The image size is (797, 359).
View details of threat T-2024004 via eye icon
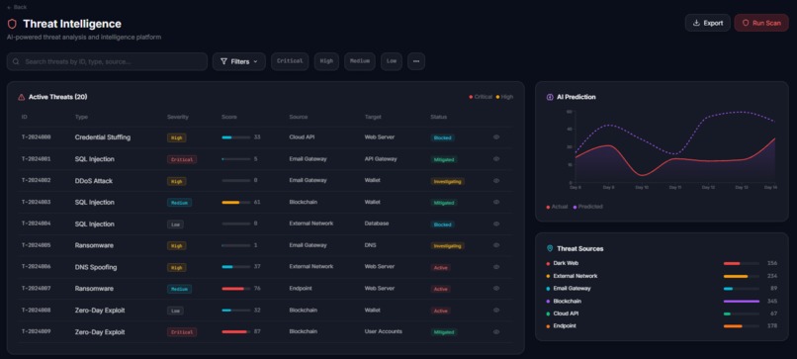[x=496, y=224]
